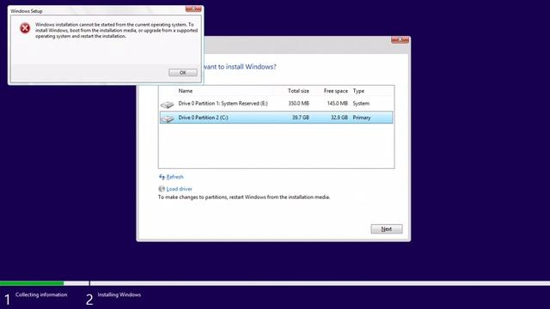This screenshot has height=309, width=550.
Task: Click the error message text in the dialog
Action: click(117, 31)
